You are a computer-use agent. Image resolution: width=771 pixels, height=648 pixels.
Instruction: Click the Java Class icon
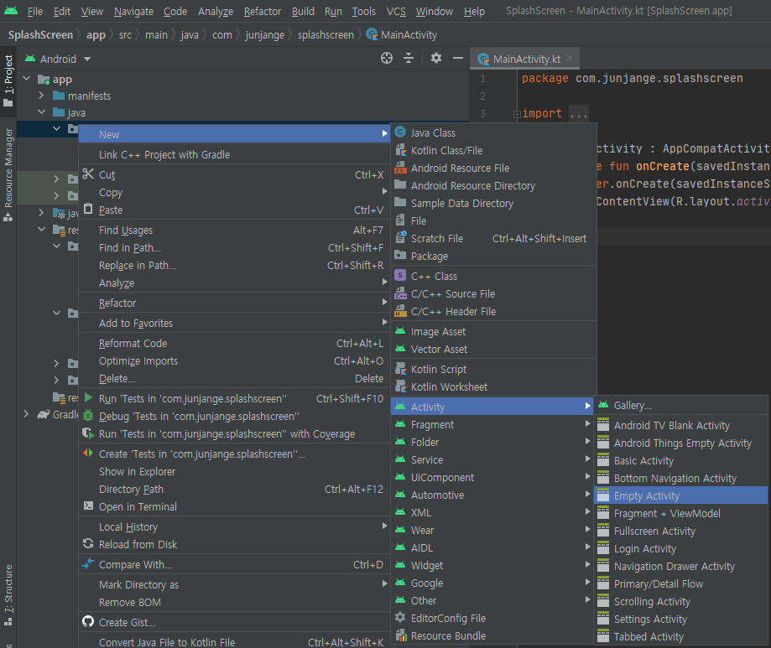[400, 132]
